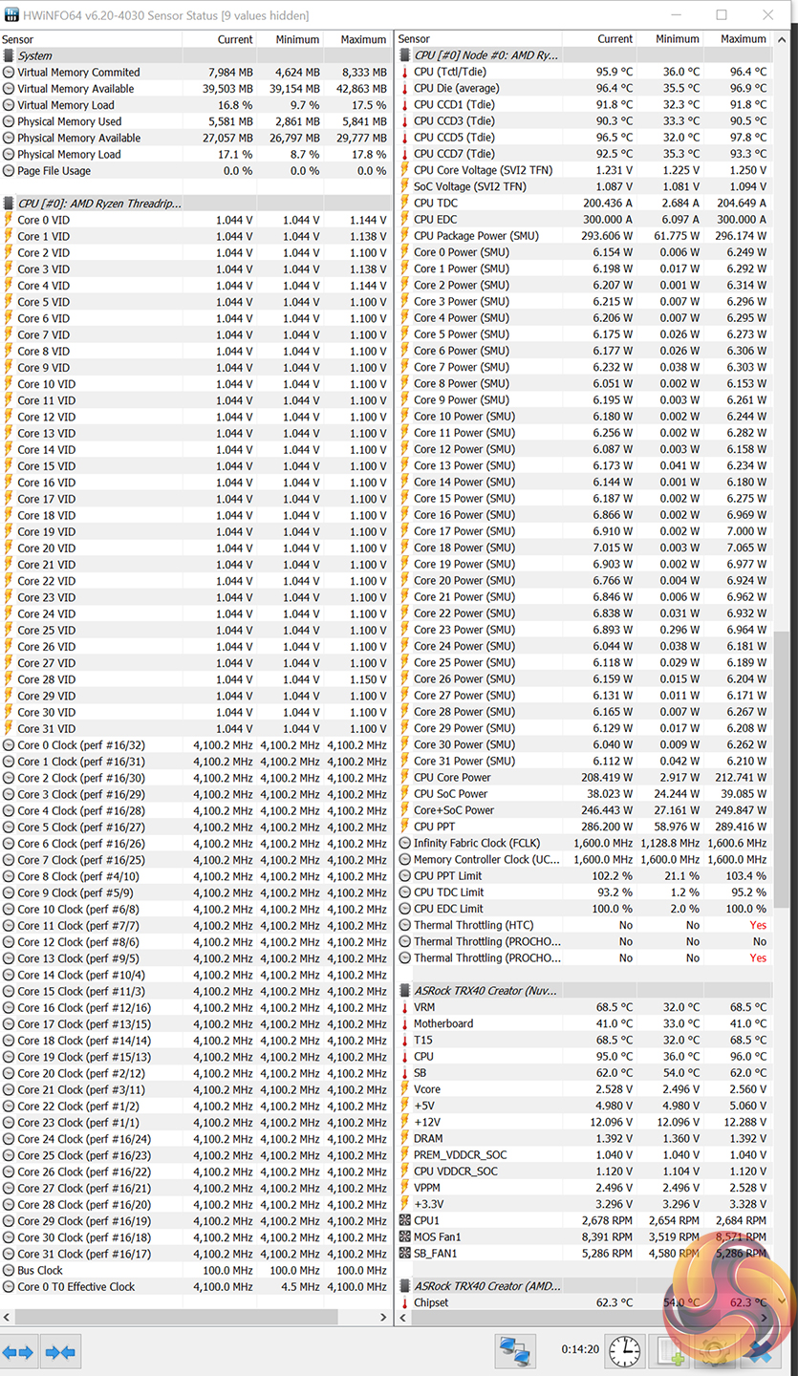This screenshot has width=798, height=1376.
Task: Click the circle icon beside Thermal Throttling (HTC)
Action: (405, 925)
